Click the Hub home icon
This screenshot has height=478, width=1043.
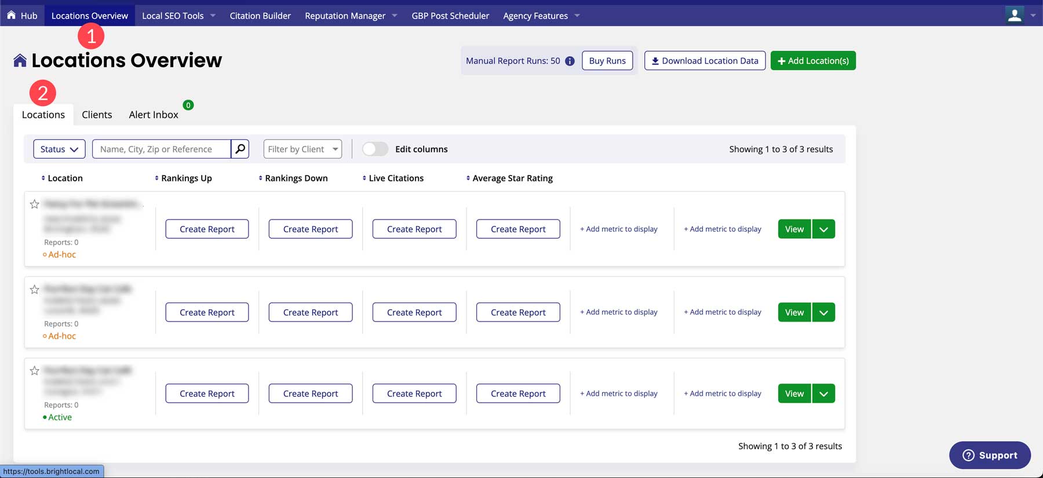point(11,15)
